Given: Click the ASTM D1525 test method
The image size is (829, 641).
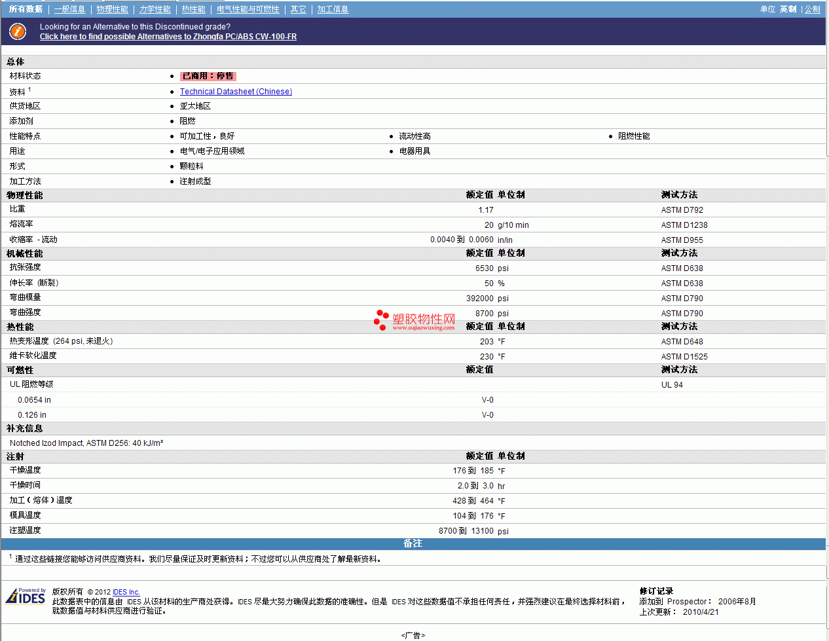Looking at the screenshot, I should pos(684,357).
